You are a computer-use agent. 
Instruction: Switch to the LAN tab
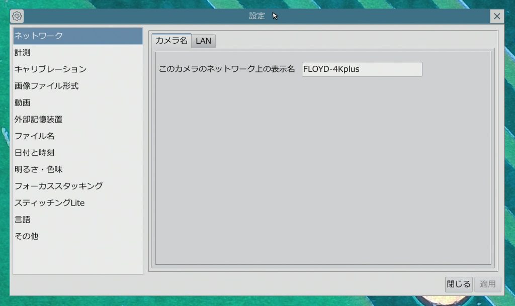(x=203, y=41)
